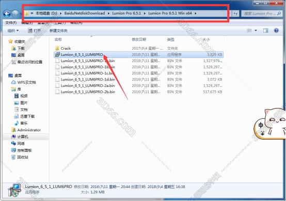
Task: Click 新建文件夹 button
Action: click(58, 30)
